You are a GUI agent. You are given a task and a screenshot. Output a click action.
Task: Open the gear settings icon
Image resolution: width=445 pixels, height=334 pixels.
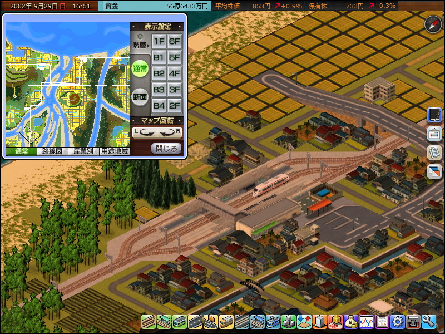398,322
